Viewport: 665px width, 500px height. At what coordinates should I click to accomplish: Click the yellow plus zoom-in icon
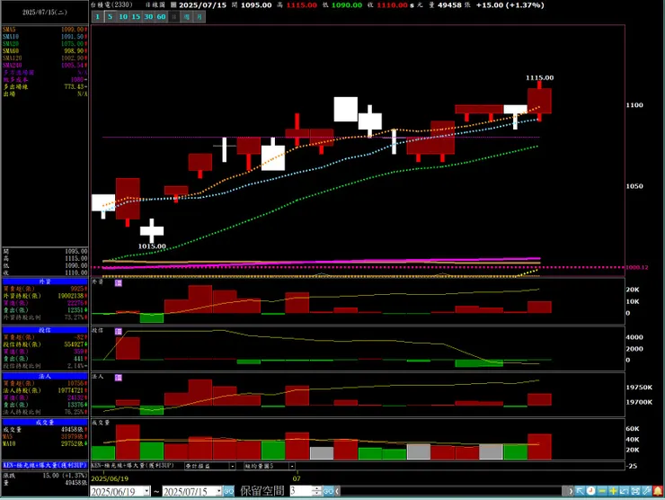pos(613,491)
